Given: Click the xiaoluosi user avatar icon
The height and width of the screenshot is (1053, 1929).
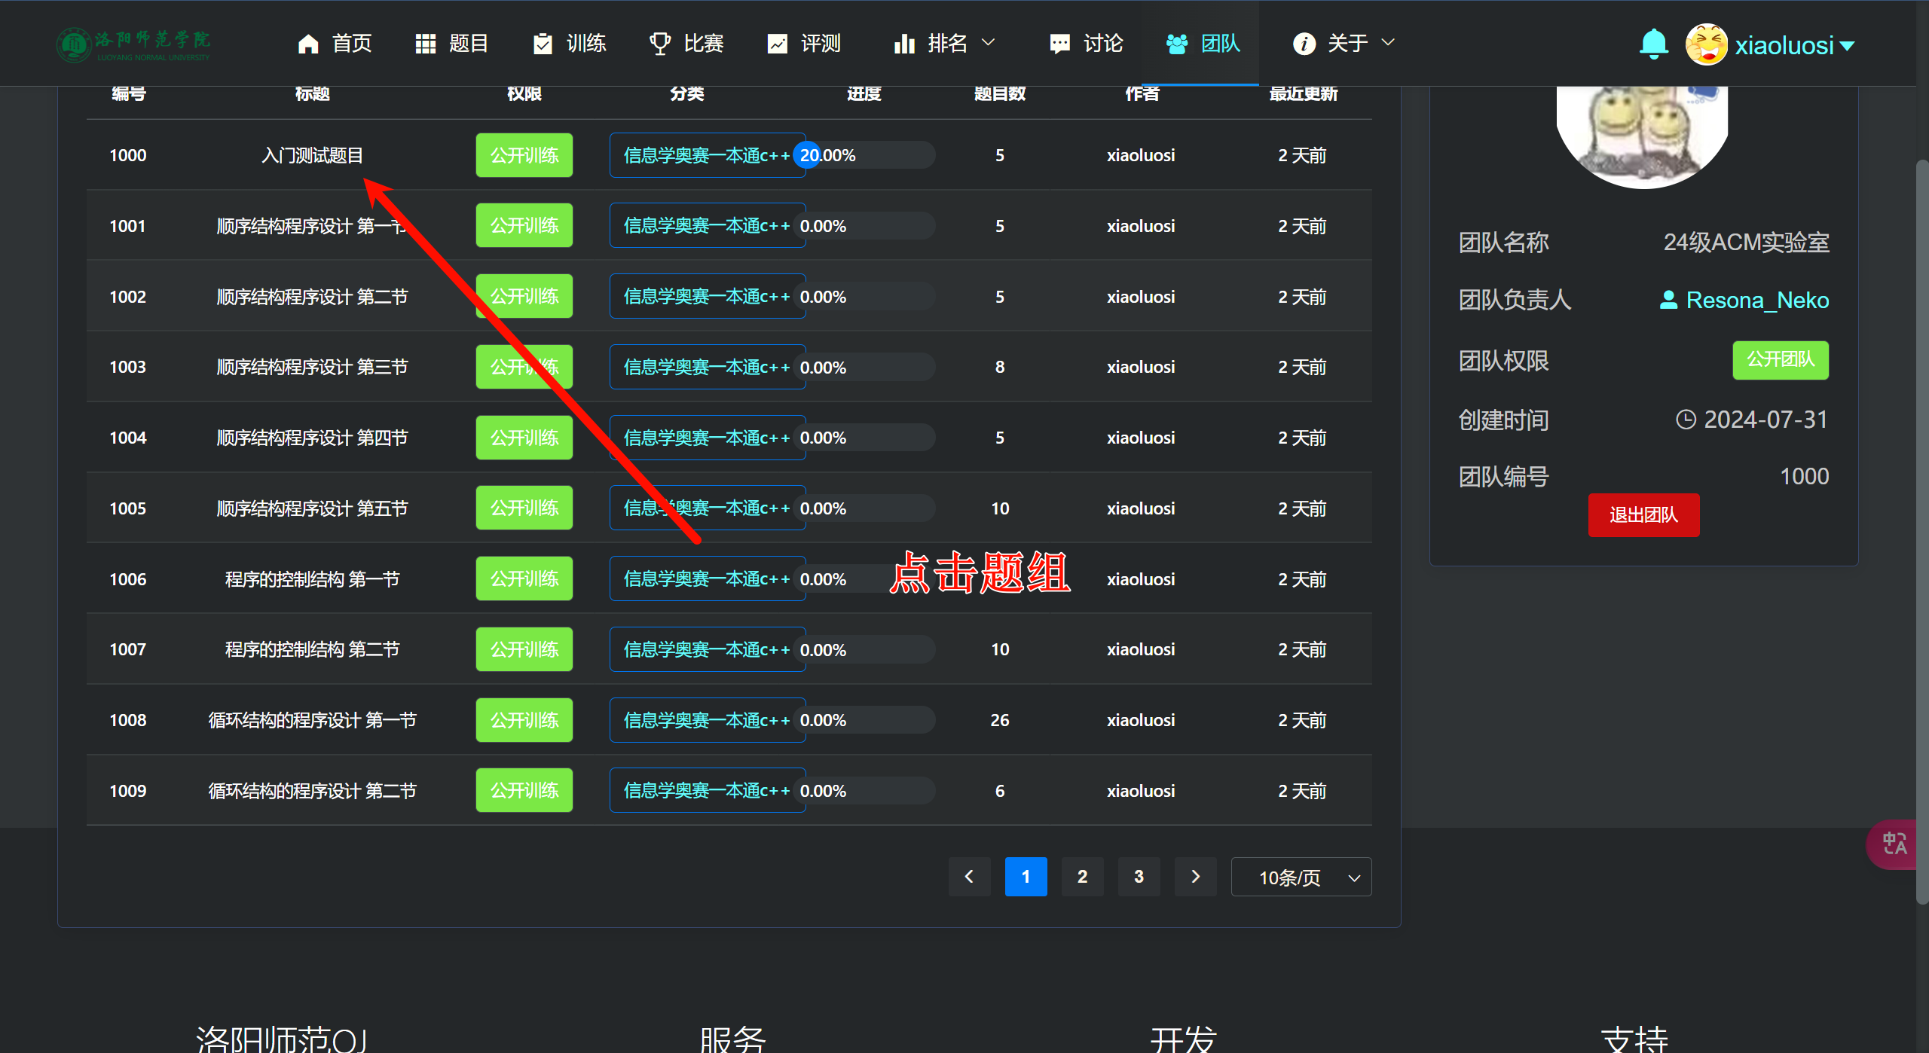Looking at the screenshot, I should [x=1706, y=44].
